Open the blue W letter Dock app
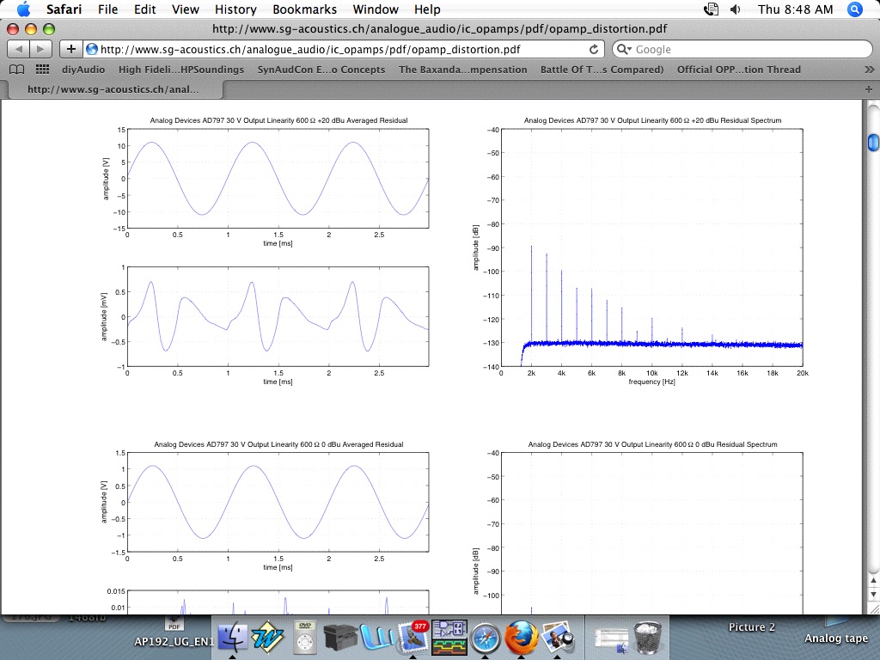 point(376,639)
